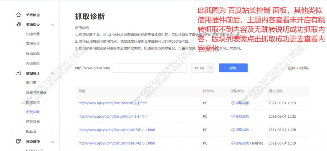Click the 抓取UA column header
Viewport: 327px width, 151px height.
[x=208, y=91]
